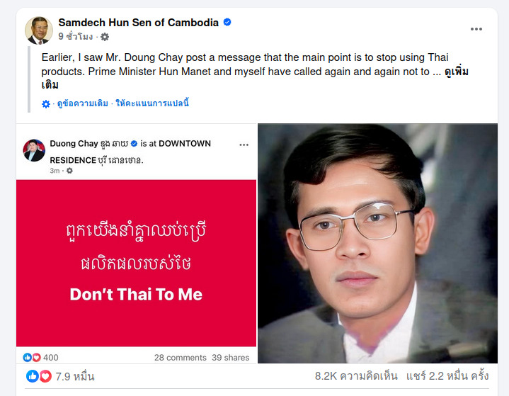Click the post privacy gear icon
Image resolution: width=509 pixels, height=396 pixels.
[x=105, y=37]
